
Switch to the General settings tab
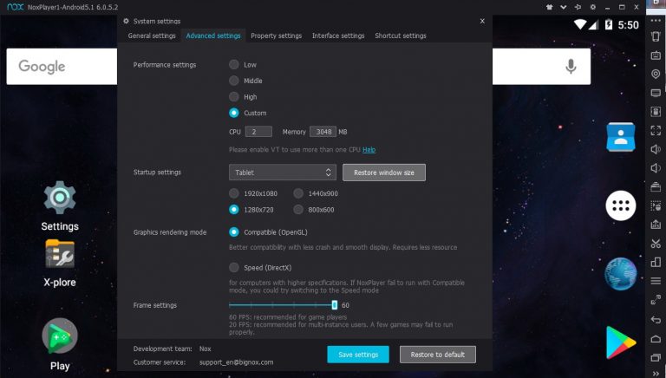(152, 36)
